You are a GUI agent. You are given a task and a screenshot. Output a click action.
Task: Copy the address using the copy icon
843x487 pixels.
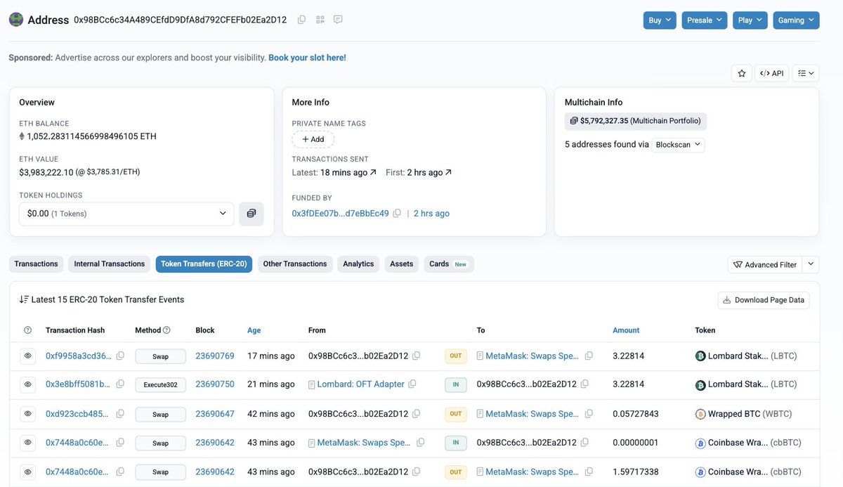[x=301, y=20]
